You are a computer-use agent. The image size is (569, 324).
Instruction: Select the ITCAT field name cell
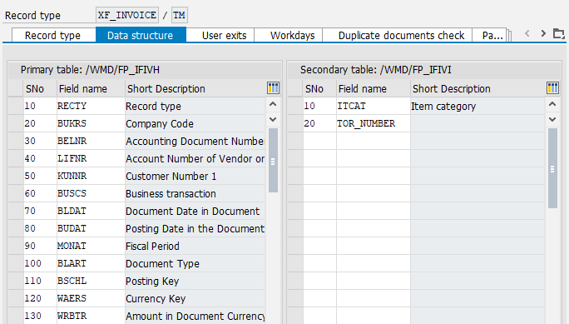coord(373,106)
